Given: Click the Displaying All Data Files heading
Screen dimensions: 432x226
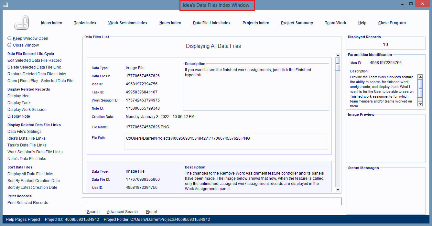Looking at the screenshot, I should pyautogui.click(x=213, y=46).
